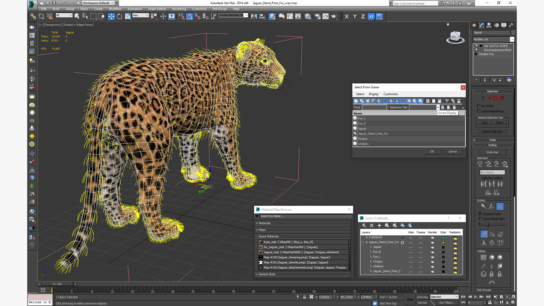Open Key Filters button
Screen dimensions: 544x306
coord(447,303)
